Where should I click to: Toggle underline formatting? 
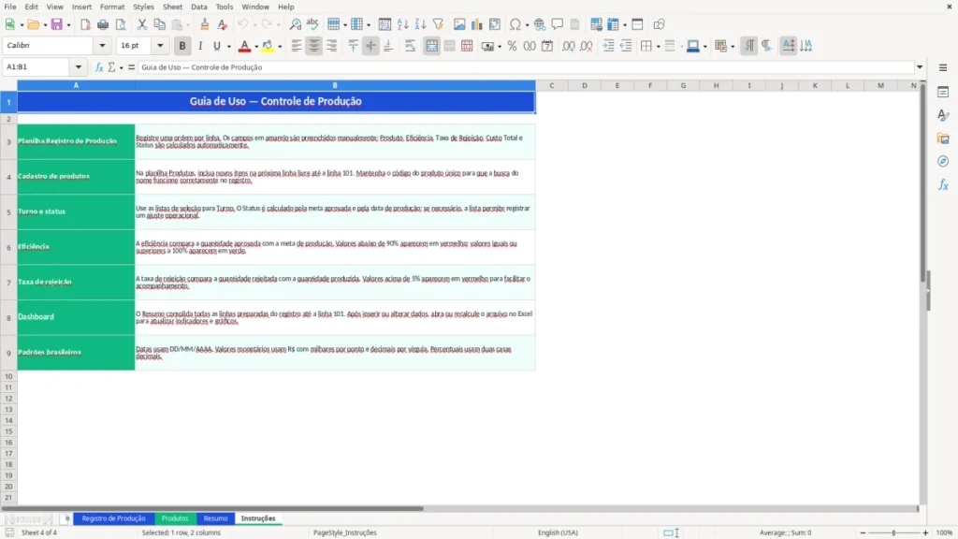coord(216,46)
